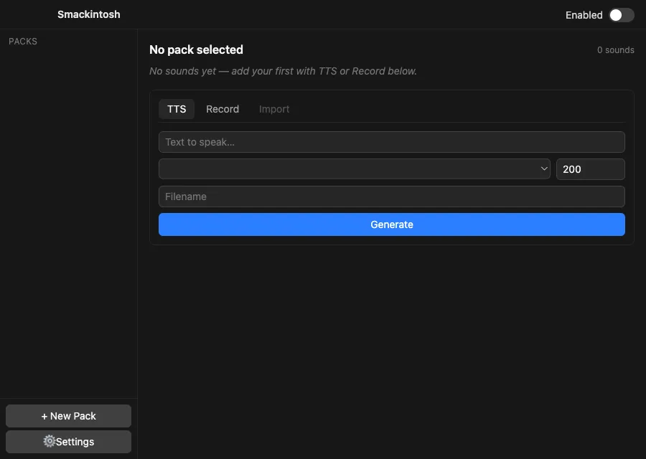Open the Record tab
The width and height of the screenshot is (646, 459).
tap(223, 109)
